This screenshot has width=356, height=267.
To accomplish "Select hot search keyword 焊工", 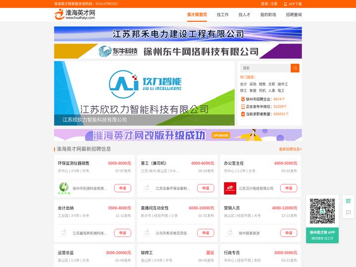I will (x=243, y=90).
